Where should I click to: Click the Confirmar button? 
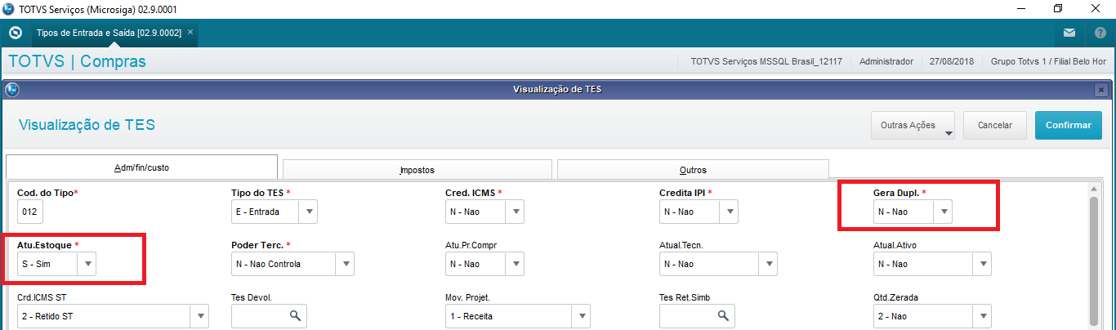click(1068, 125)
